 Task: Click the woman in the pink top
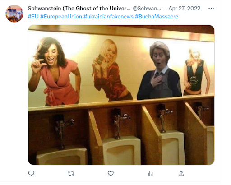[x=55, y=71]
